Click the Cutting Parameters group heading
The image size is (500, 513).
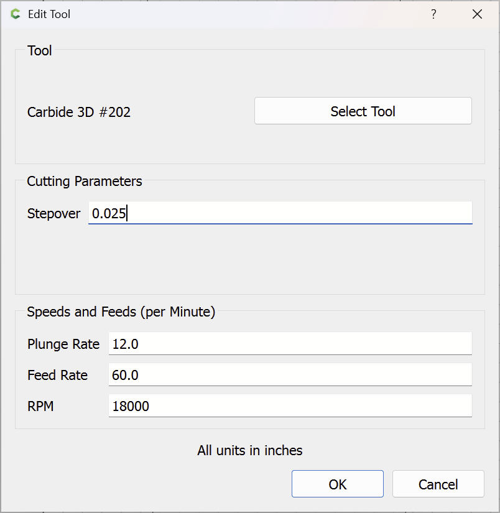pyautogui.click(x=85, y=182)
